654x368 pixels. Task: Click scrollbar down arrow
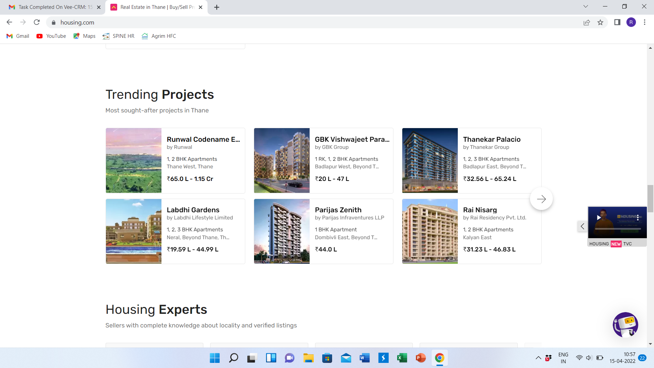(650, 344)
